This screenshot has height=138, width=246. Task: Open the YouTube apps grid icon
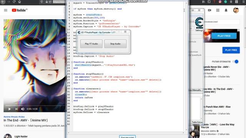click(218, 10)
